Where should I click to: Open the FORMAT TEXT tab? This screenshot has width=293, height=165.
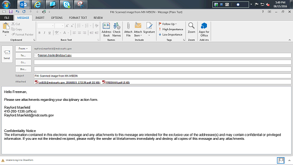click(78, 18)
